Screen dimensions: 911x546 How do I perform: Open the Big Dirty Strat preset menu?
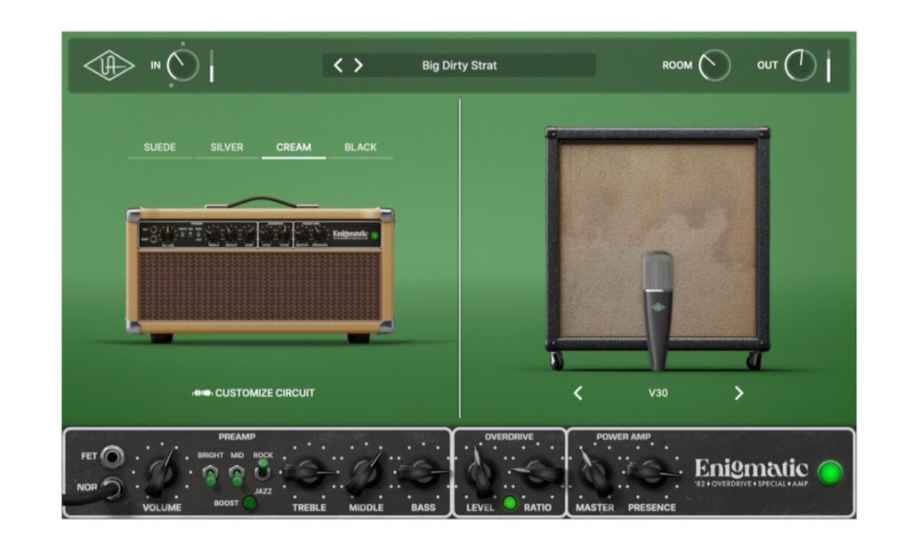pyautogui.click(x=459, y=66)
